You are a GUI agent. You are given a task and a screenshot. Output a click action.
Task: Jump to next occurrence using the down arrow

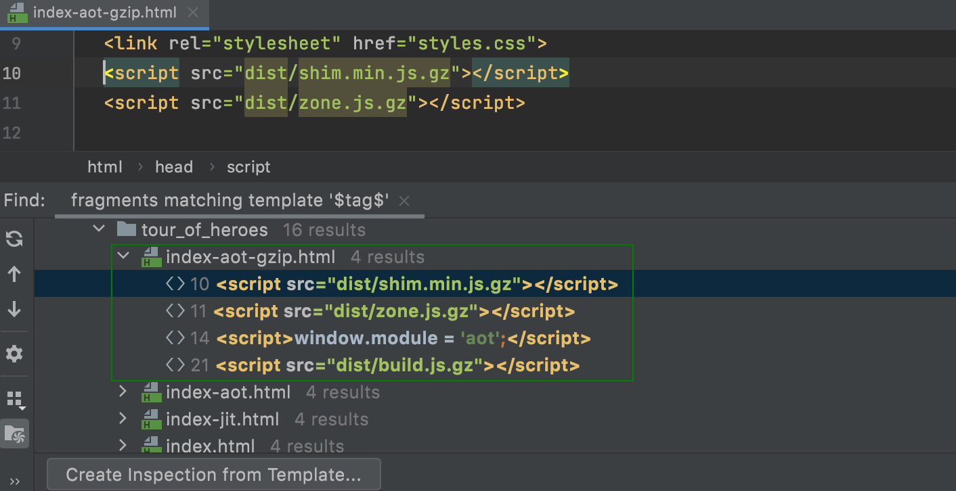click(x=14, y=310)
